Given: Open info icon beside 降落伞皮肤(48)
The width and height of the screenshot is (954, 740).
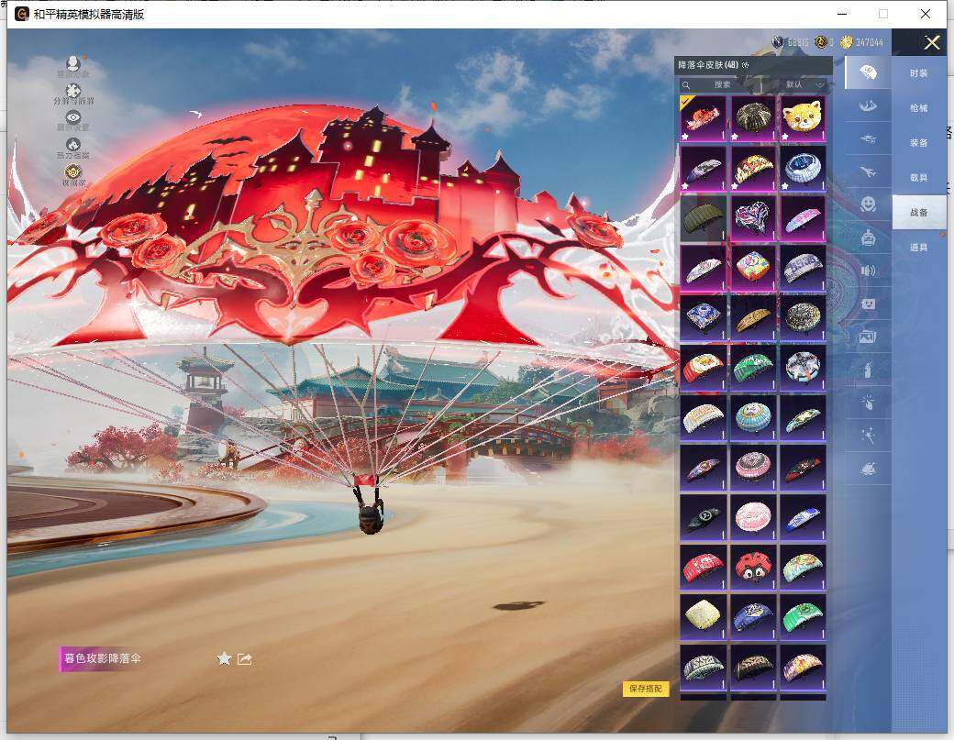Looking at the screenshot, I should (x=745, y=64).
